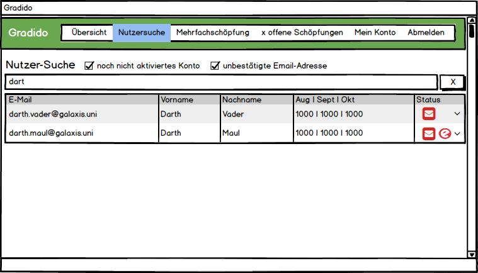The height and width of the screenshot is (273, 478).
Task: Open 'x offene Schöpfungen' in navigation
Action: [x=302, y=33]
